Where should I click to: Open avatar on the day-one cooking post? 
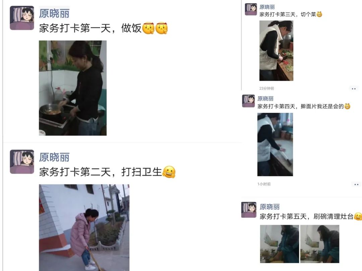point(22,18)
